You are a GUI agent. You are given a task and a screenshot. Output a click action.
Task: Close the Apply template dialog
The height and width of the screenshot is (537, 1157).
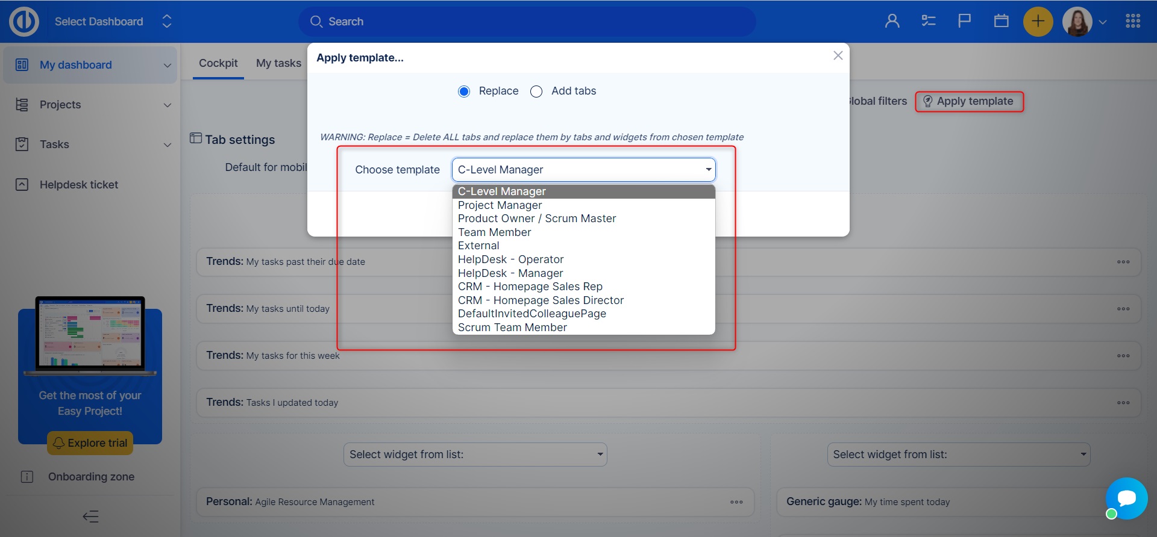(838, 55)
